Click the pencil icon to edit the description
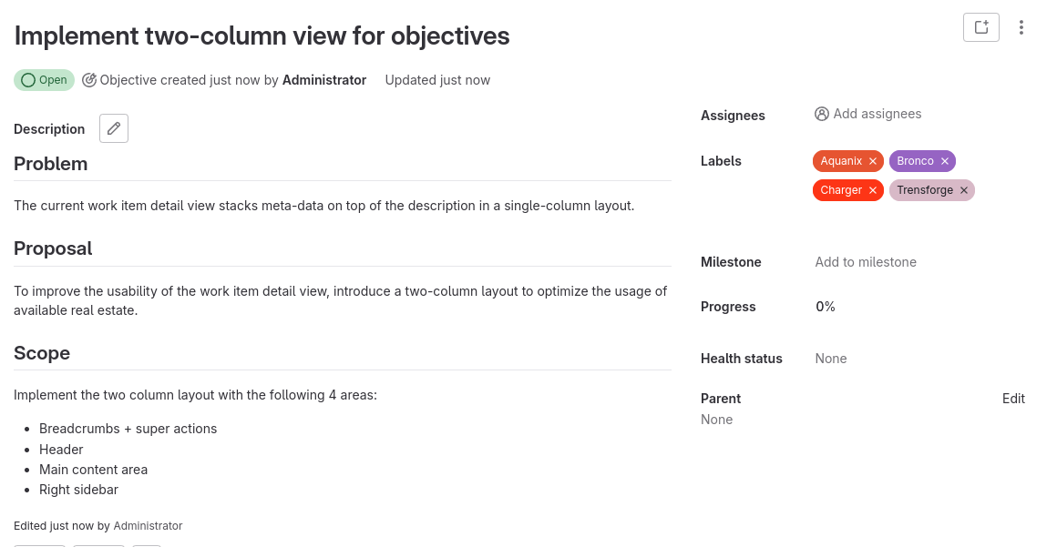Viewport: 1057px width, 547px height. (113, 127)
